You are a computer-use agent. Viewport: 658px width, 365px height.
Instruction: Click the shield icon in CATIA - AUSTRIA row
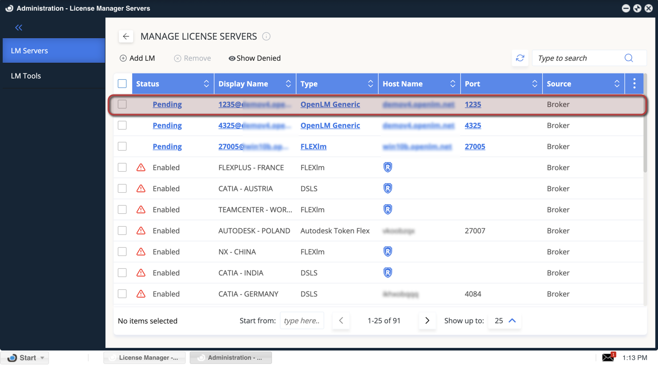388,189
